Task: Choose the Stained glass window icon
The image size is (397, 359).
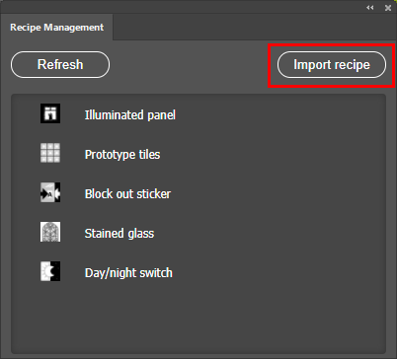Action: (50, 232)
